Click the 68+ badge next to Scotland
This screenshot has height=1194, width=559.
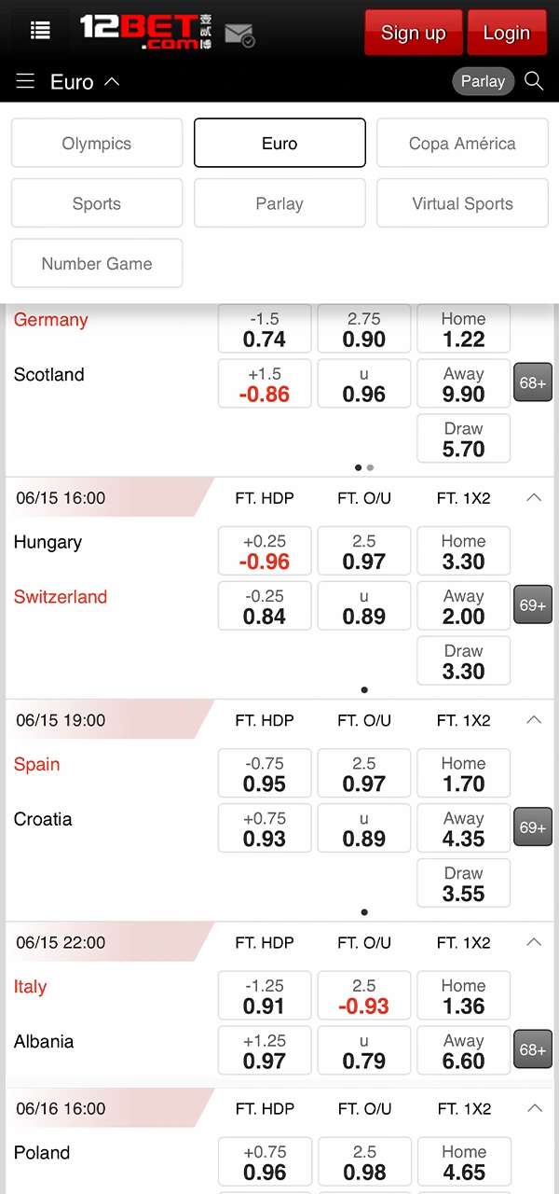point(532,382)
